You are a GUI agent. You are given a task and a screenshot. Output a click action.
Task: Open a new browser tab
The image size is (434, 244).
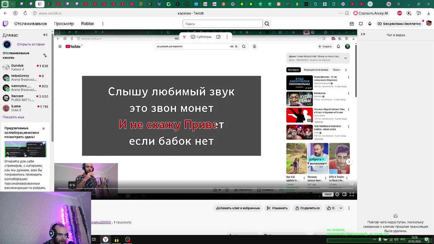click(370, 4)
